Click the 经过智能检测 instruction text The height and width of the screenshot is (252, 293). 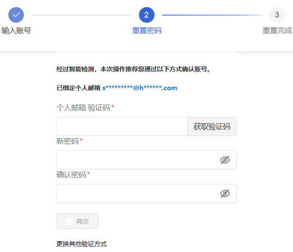tap(133, 69)
